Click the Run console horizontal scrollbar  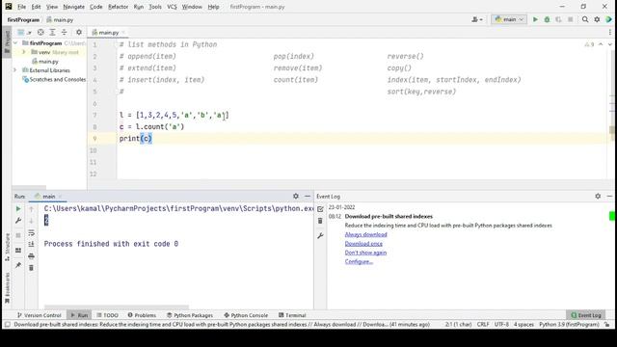tap(117, 307)
